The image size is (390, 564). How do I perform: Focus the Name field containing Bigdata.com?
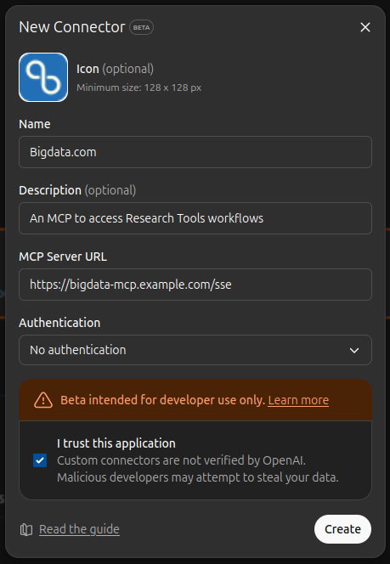[x=195, y=152]
